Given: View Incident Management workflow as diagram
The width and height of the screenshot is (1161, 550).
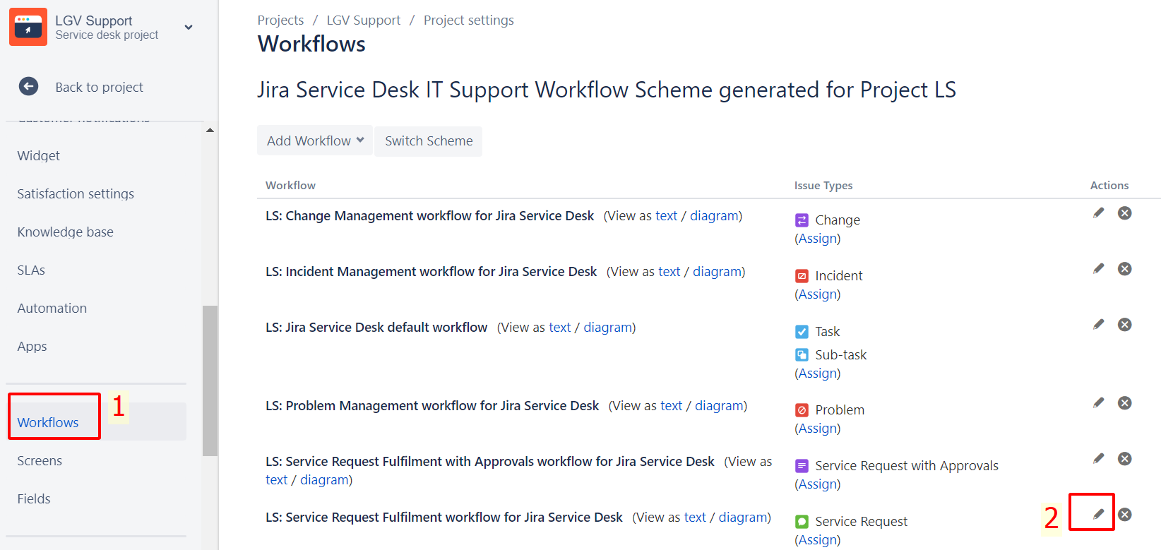Looking at the screenshot, I should pyautogui.click(x=717, y=272).
